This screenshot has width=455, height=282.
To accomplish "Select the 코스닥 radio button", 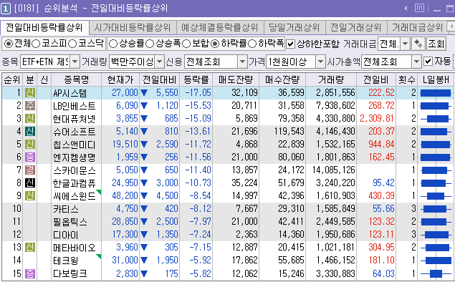I will pos(72,44).
